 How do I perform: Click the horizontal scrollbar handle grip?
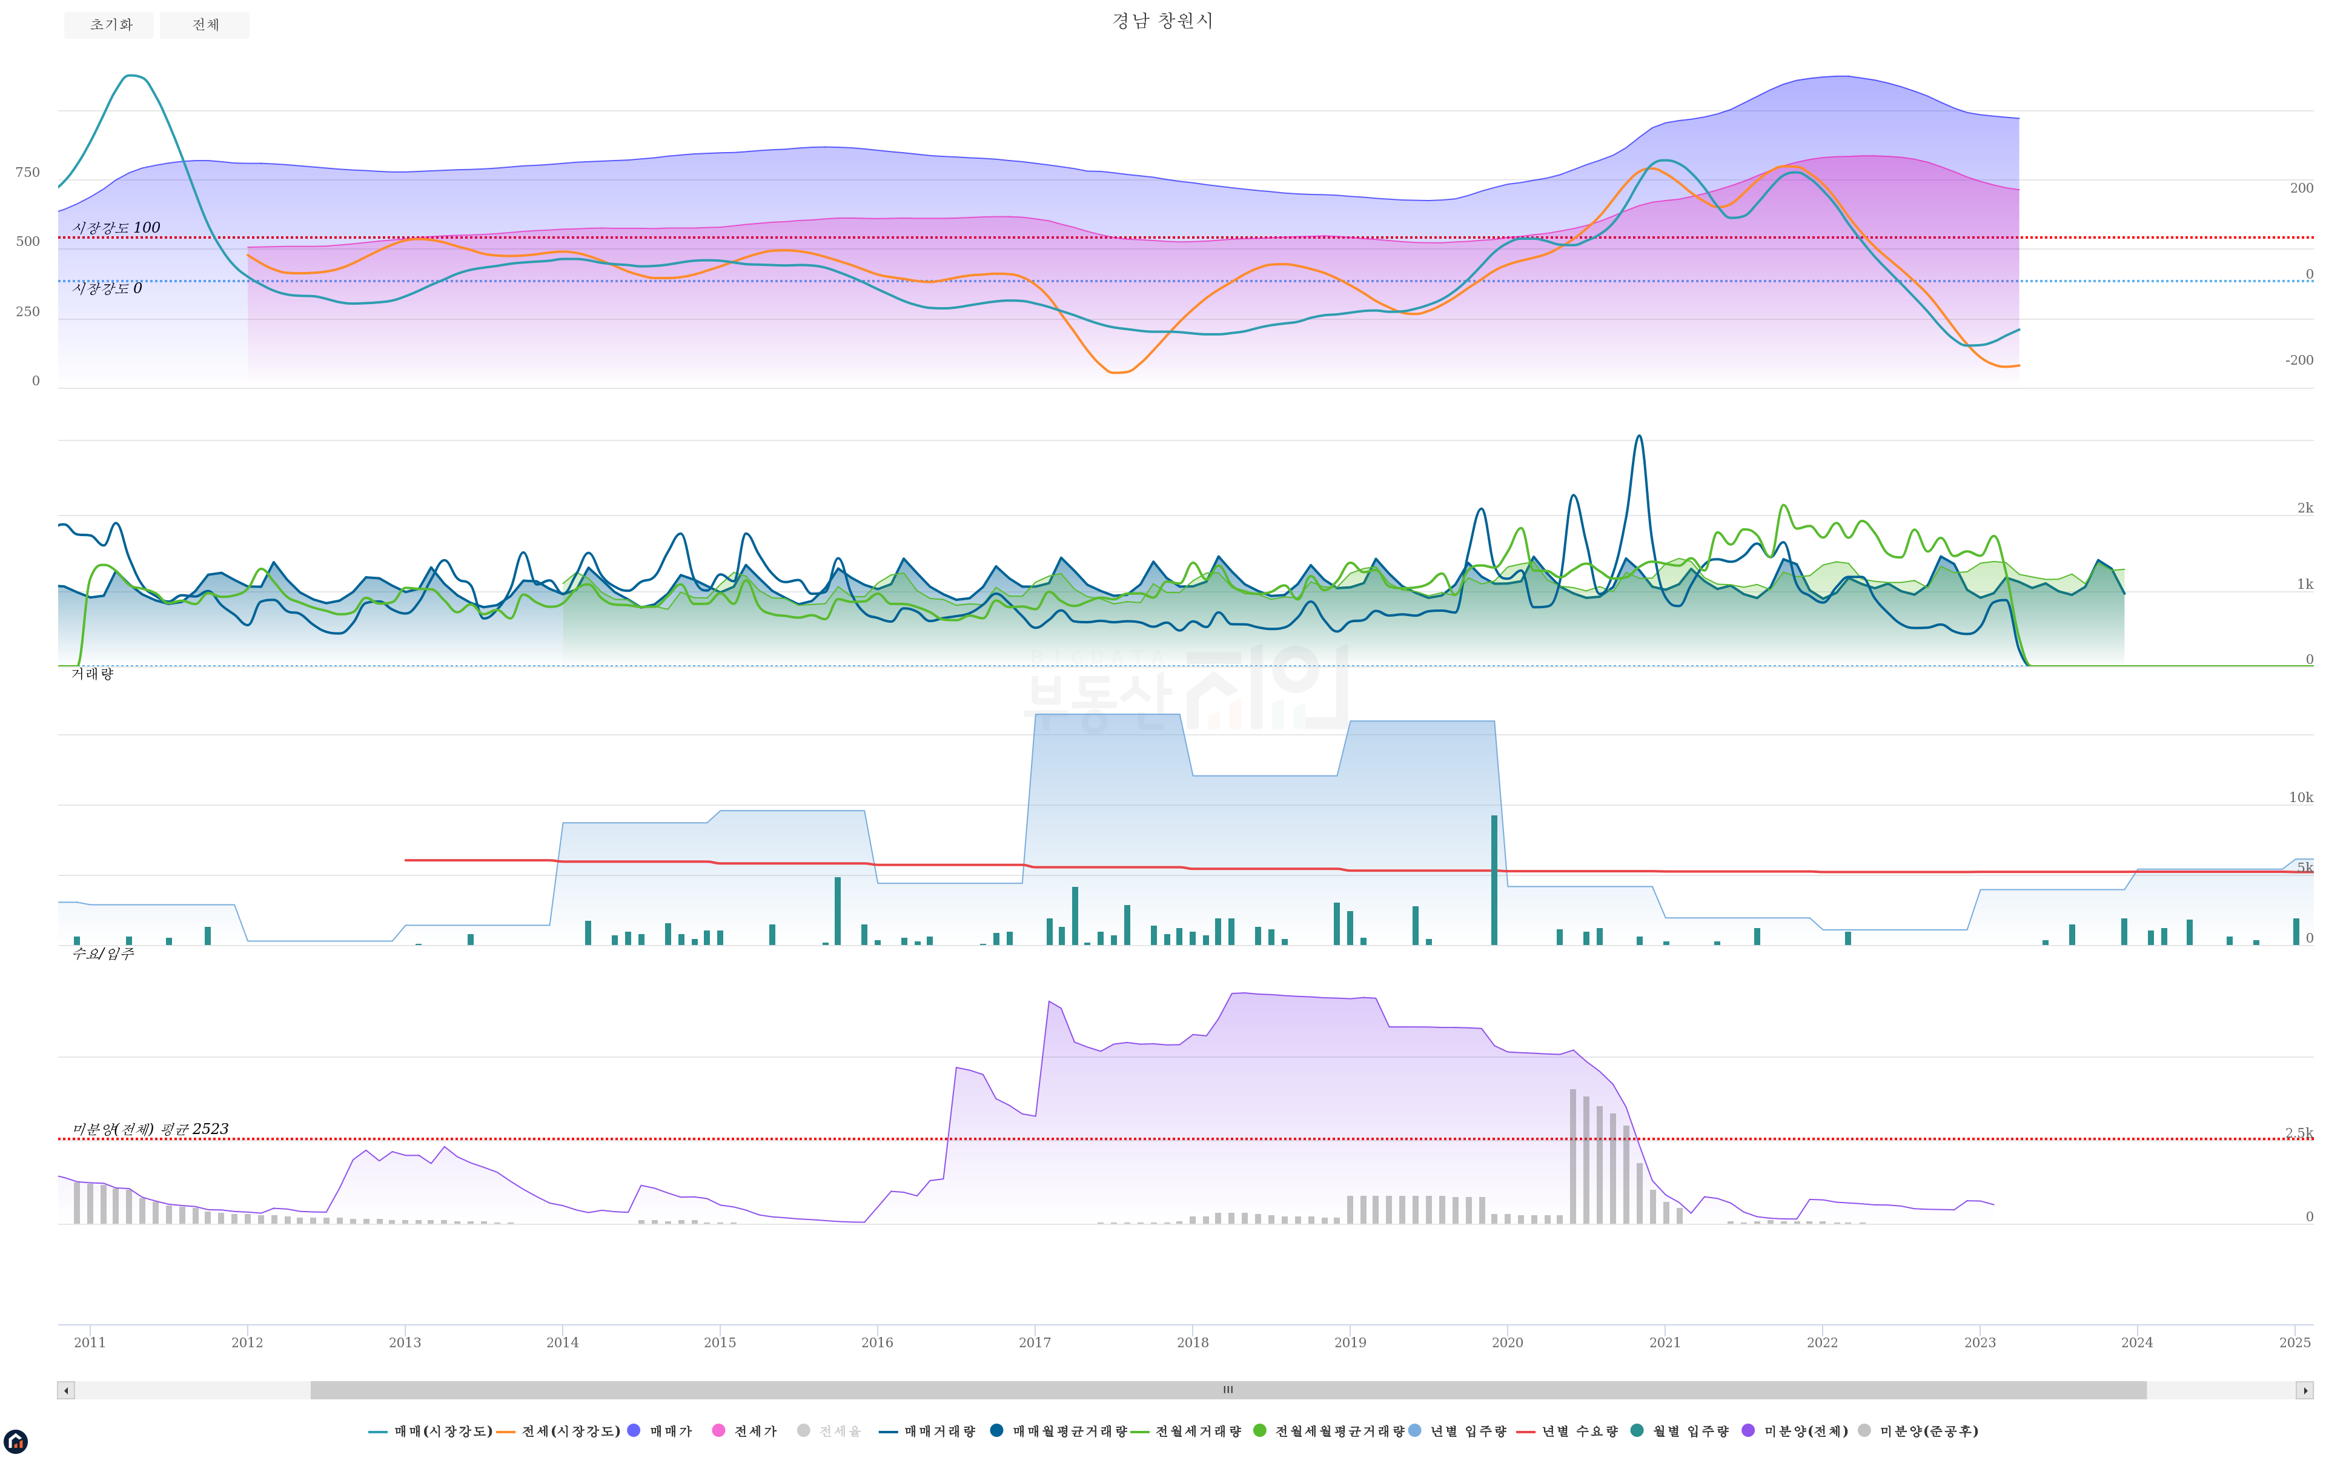[x=1228, y=1391]
